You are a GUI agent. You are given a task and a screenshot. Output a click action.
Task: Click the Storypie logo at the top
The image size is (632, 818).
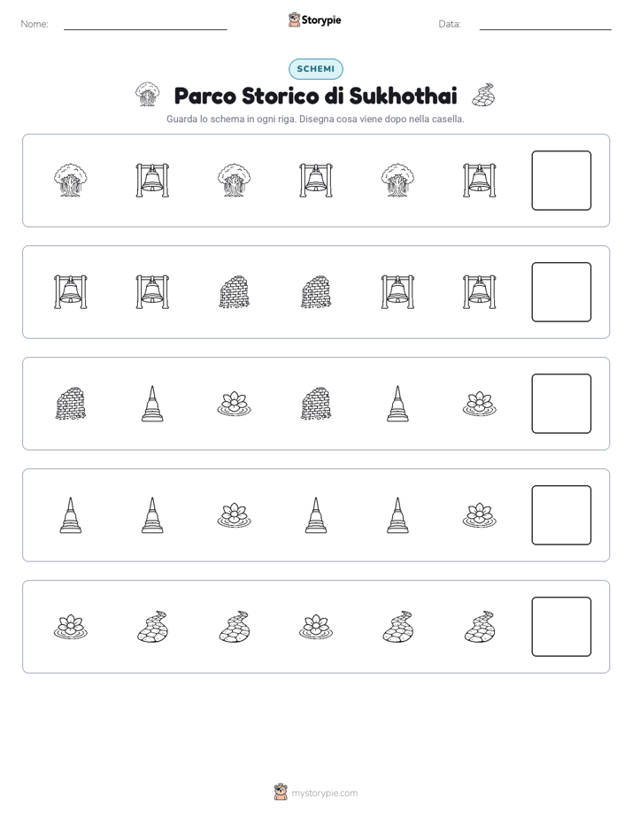(315, 20)
